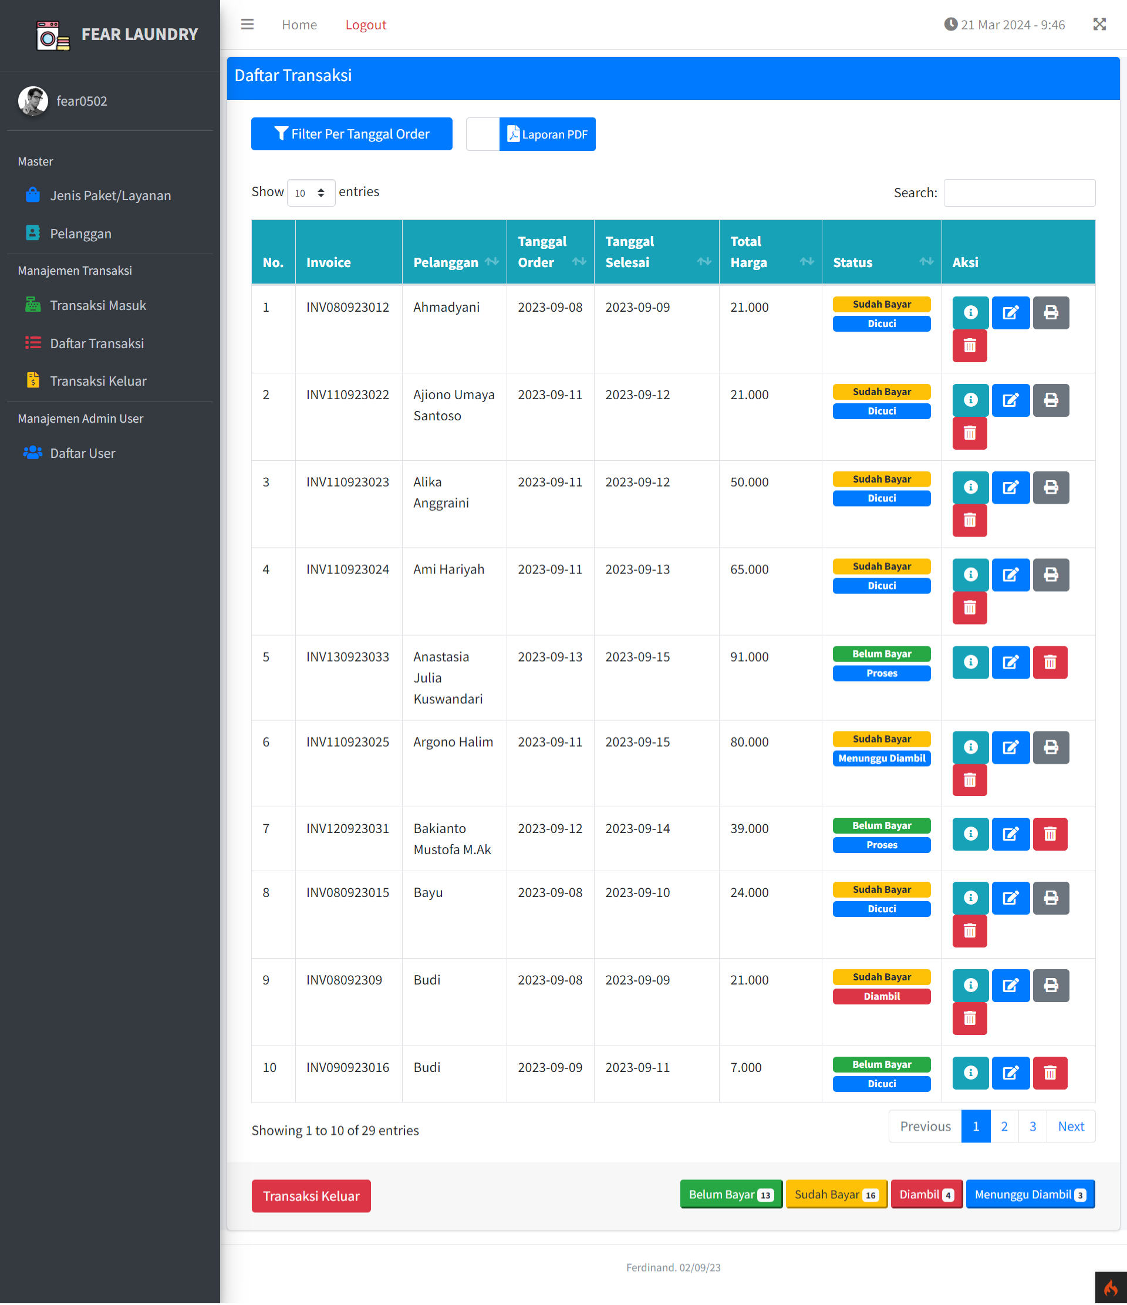Edit transaction of Ajiono Umaya Santoso
Screen dimensions: 1127x1305
click(1011, 400)
